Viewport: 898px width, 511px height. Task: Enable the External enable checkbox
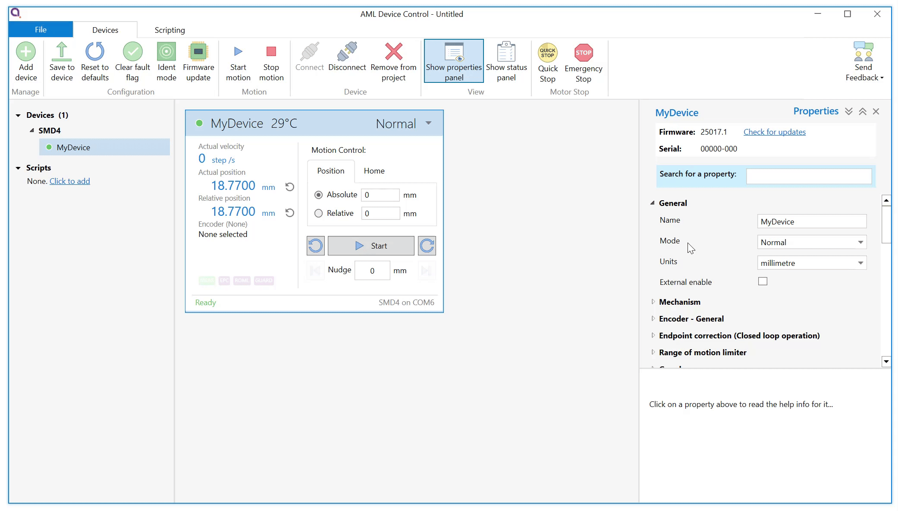(x=763, y=281)
